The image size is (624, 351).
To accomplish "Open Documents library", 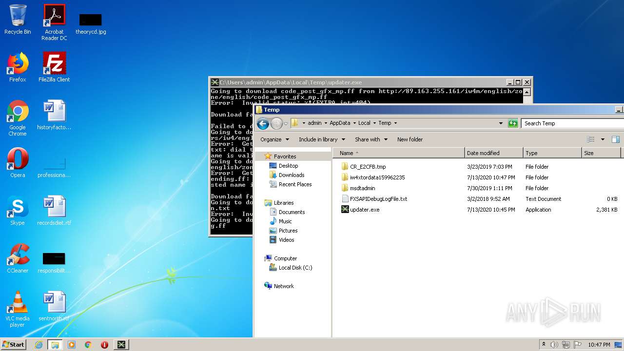I will click(292, 212).
